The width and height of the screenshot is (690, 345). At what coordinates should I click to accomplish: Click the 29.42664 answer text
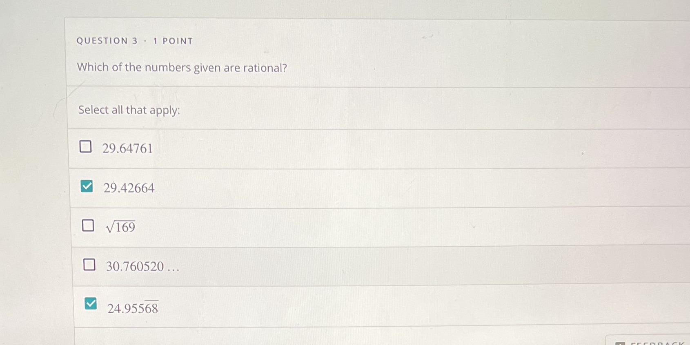coord(129,188)
